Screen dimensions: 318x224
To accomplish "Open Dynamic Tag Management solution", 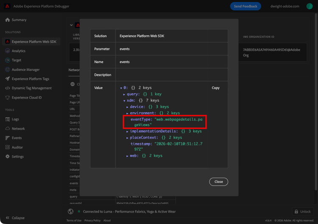I will coord(32,88).
